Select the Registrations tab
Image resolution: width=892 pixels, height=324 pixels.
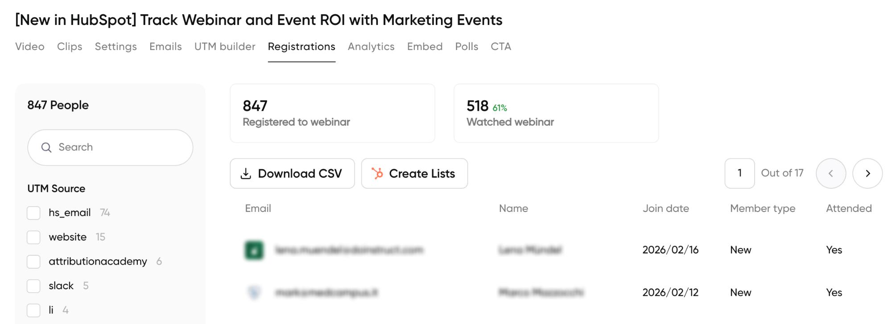coord(301,46)
